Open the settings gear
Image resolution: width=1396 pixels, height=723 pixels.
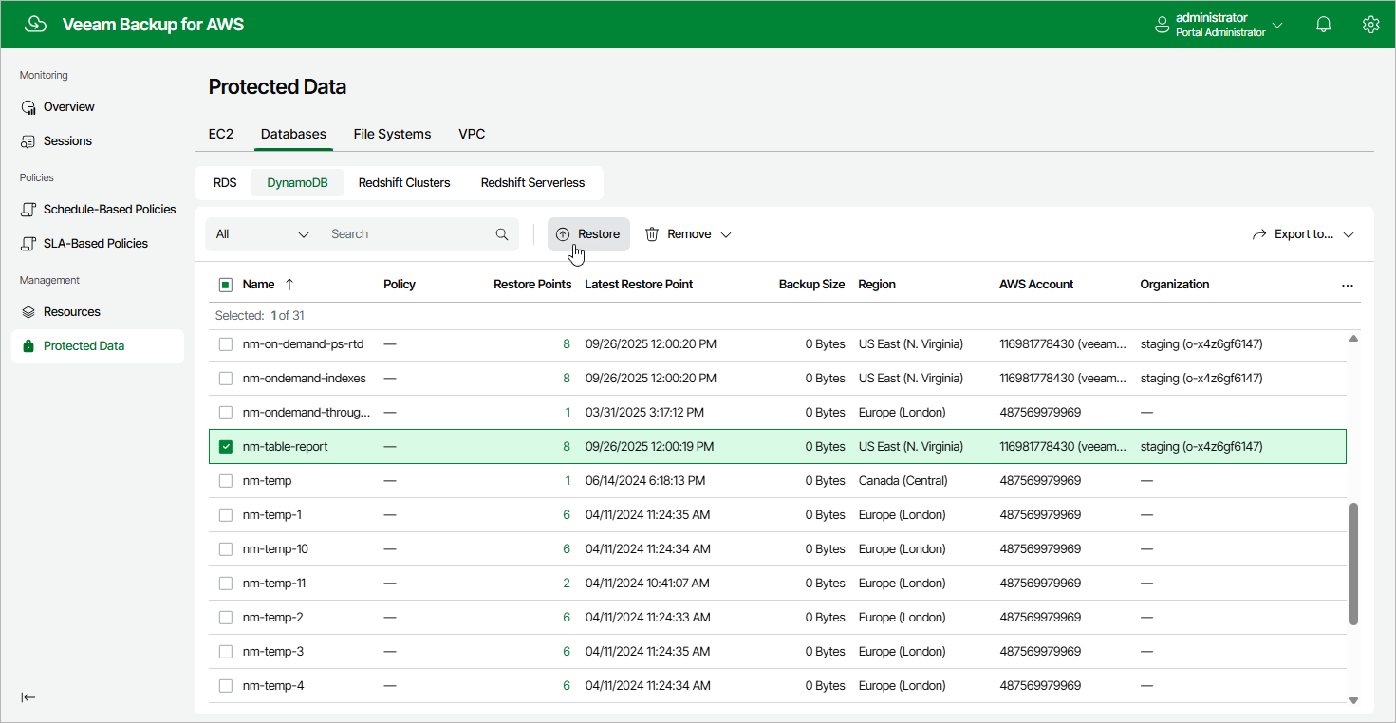tap(1370, 25)
